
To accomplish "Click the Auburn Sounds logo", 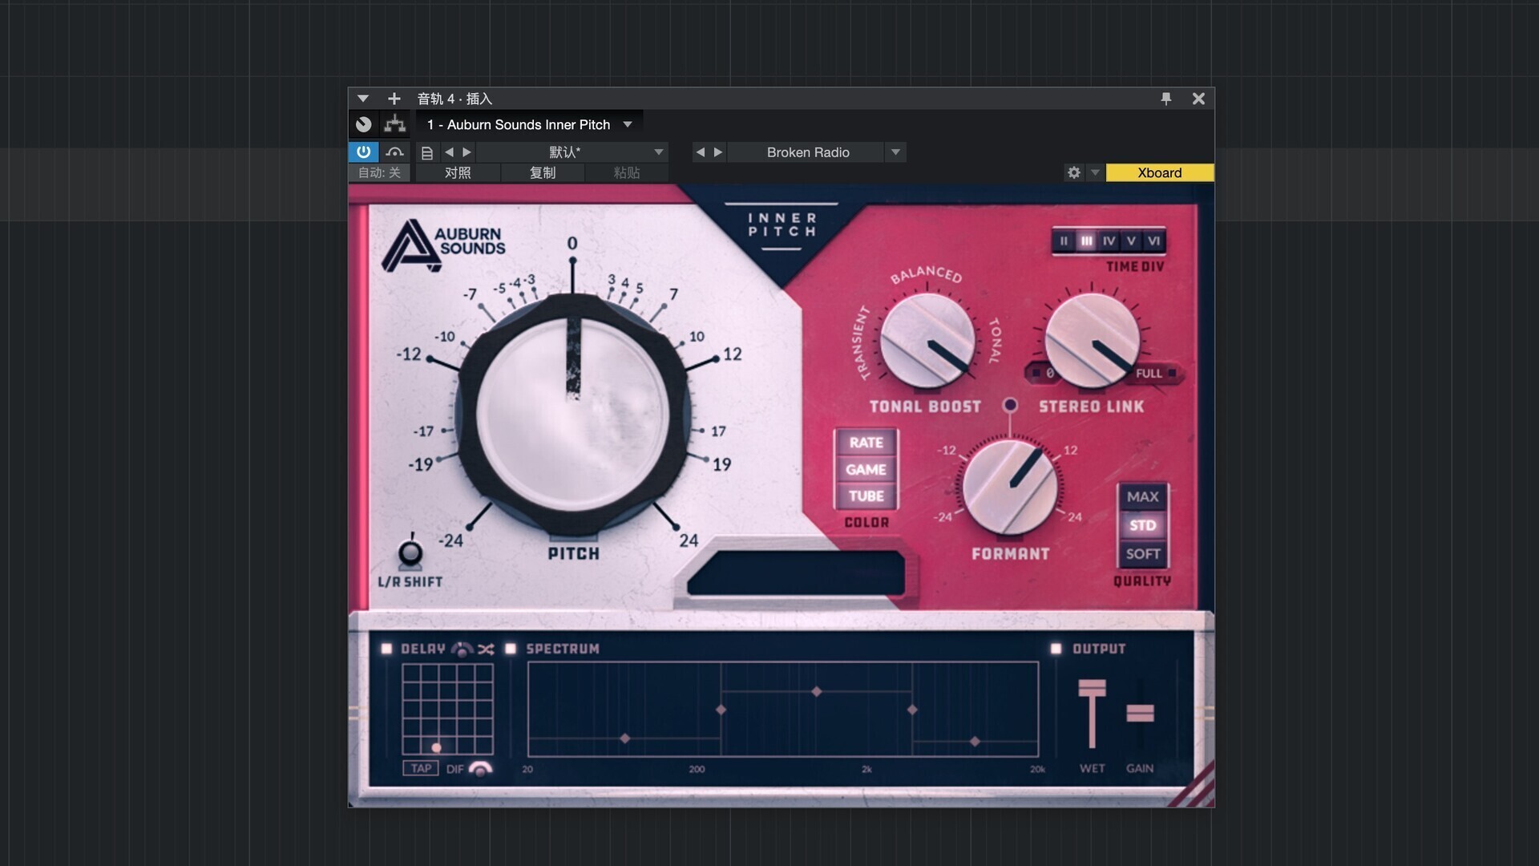I will (x=443, y=245).
